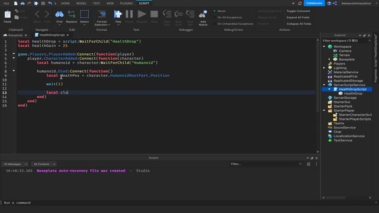
Task: Select ReplicatedStorage in Explorer
Action: click(348, 80)
